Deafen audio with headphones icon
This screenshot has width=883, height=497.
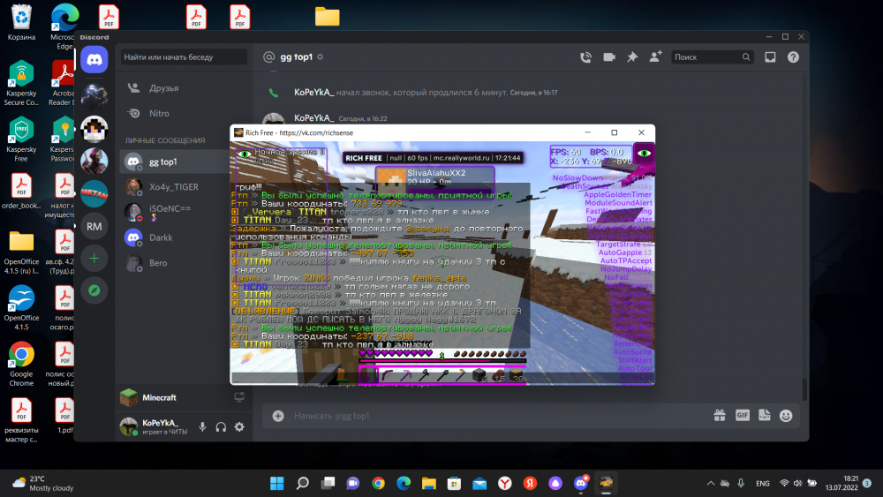click(x=221, y=426)
